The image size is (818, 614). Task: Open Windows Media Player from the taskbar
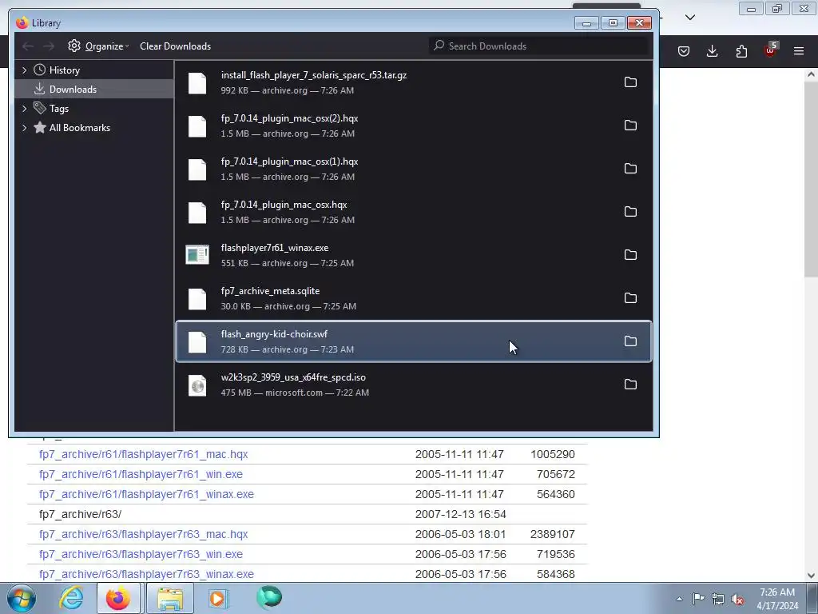(218, 598)
